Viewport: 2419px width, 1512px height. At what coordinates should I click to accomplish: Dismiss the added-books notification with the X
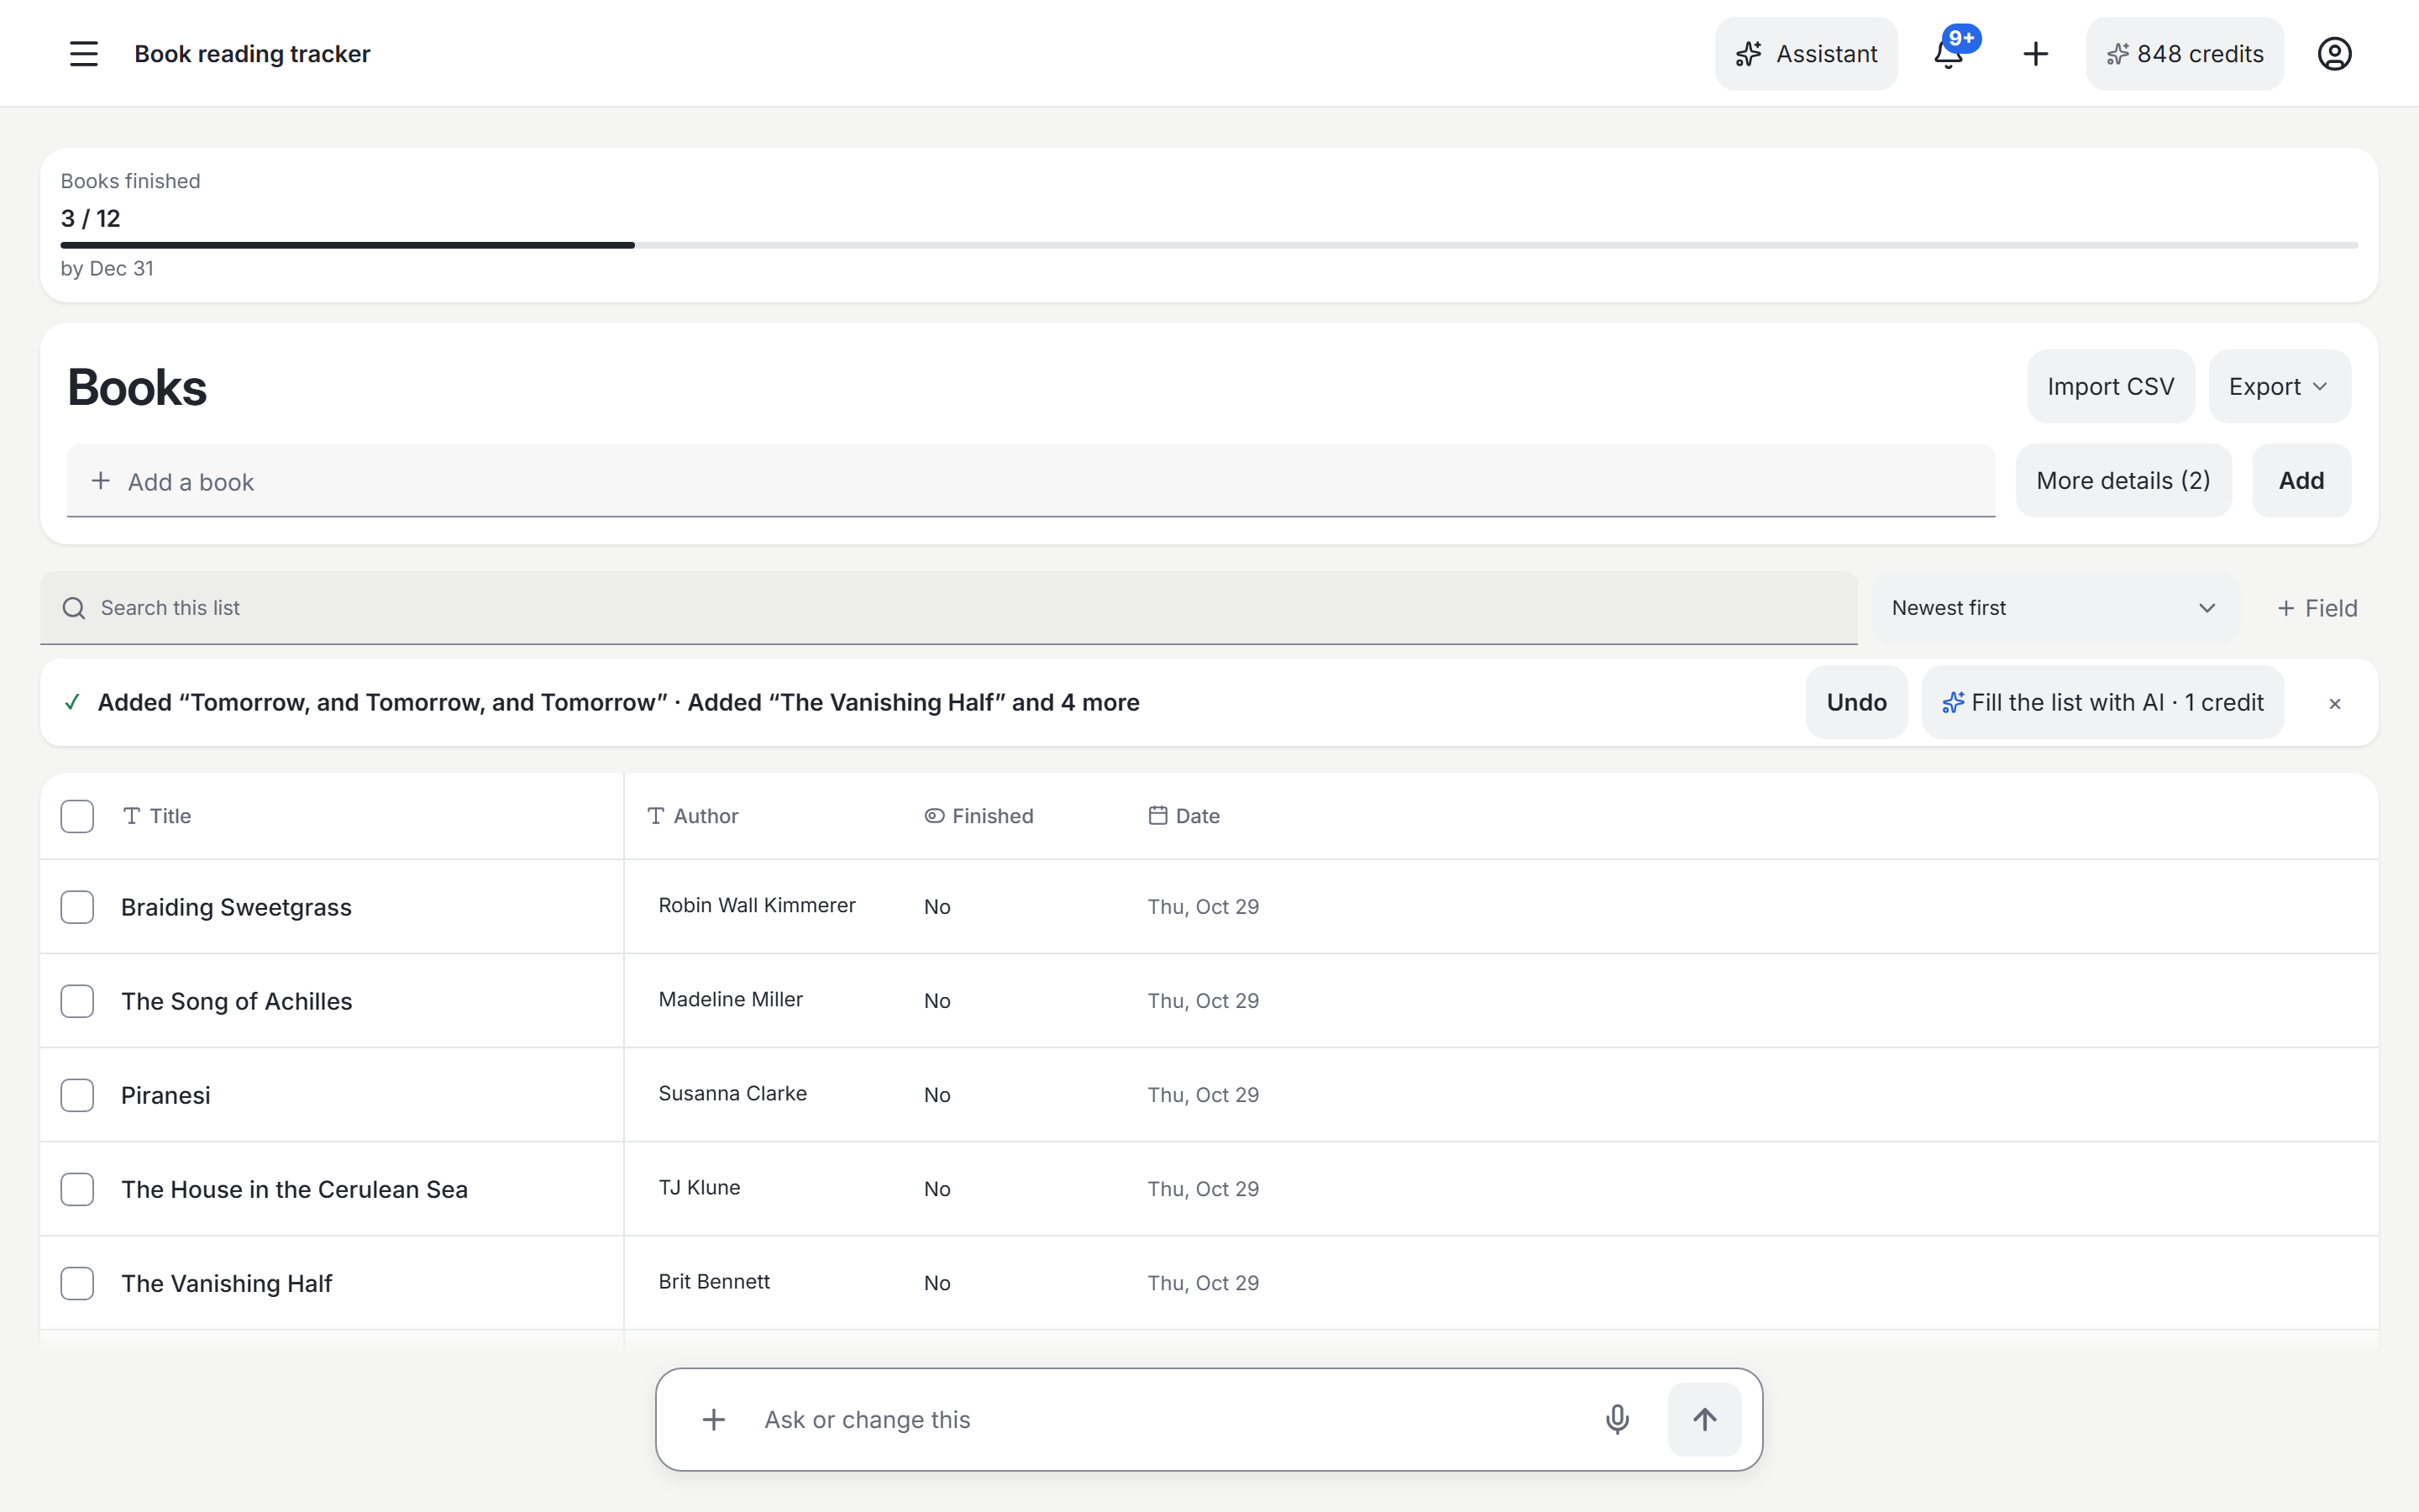[2334, 703]
